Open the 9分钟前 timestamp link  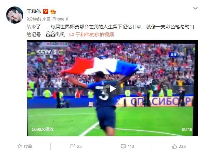34,19
